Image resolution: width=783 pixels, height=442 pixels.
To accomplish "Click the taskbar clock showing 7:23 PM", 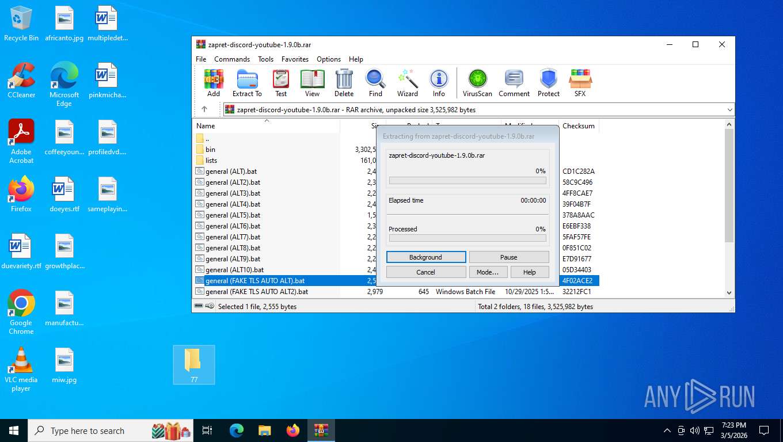I will [733, 430].
